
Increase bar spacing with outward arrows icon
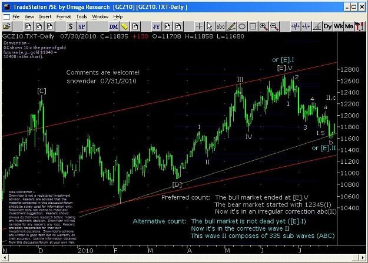coord(295,26)
